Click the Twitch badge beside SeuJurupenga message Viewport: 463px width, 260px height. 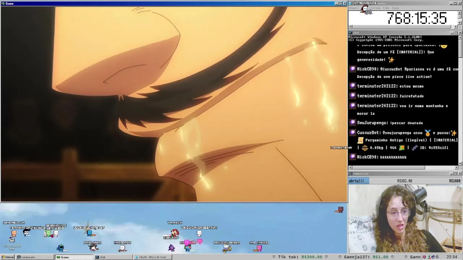pos(353,123)
